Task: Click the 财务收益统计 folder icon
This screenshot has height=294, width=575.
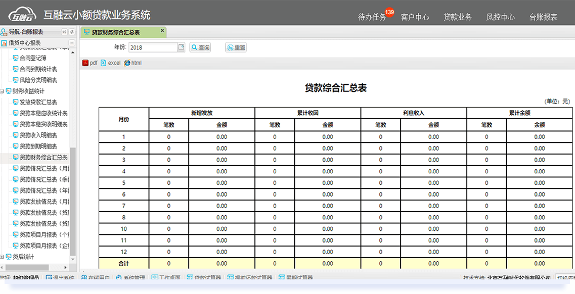Action: (9, 91)
